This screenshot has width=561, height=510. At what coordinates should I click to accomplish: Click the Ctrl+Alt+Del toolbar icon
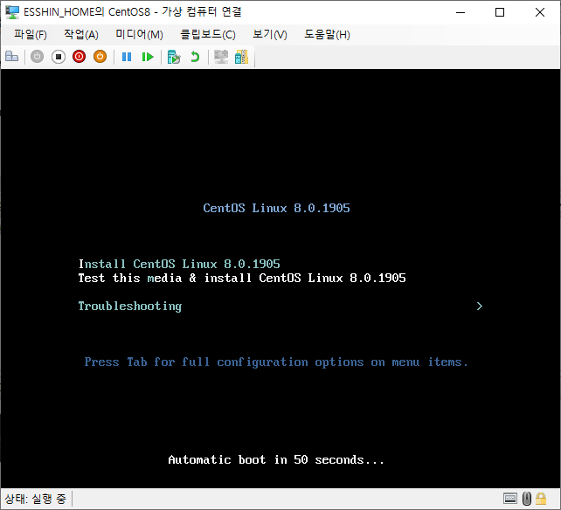click(12, 57)
